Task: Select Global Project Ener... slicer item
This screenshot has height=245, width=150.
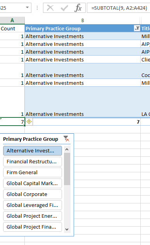Action: [33, 216]
